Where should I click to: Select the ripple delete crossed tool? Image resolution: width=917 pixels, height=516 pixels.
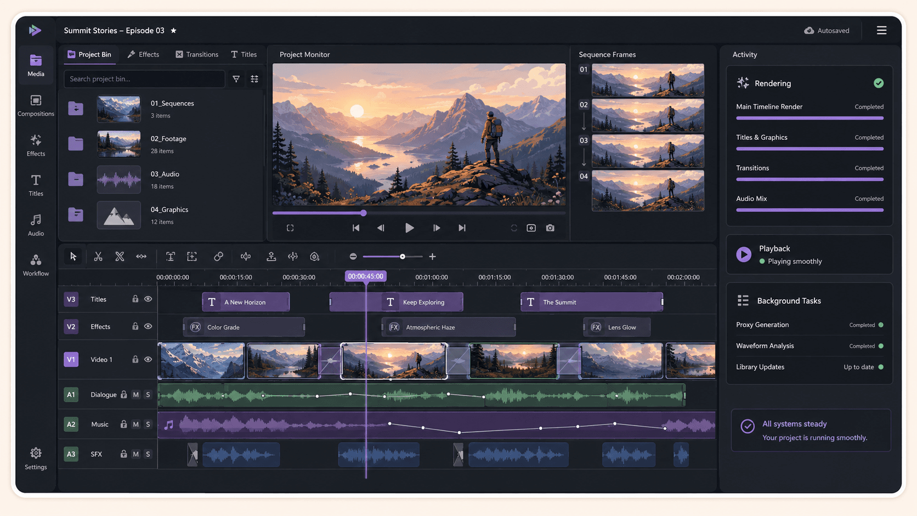120,257
